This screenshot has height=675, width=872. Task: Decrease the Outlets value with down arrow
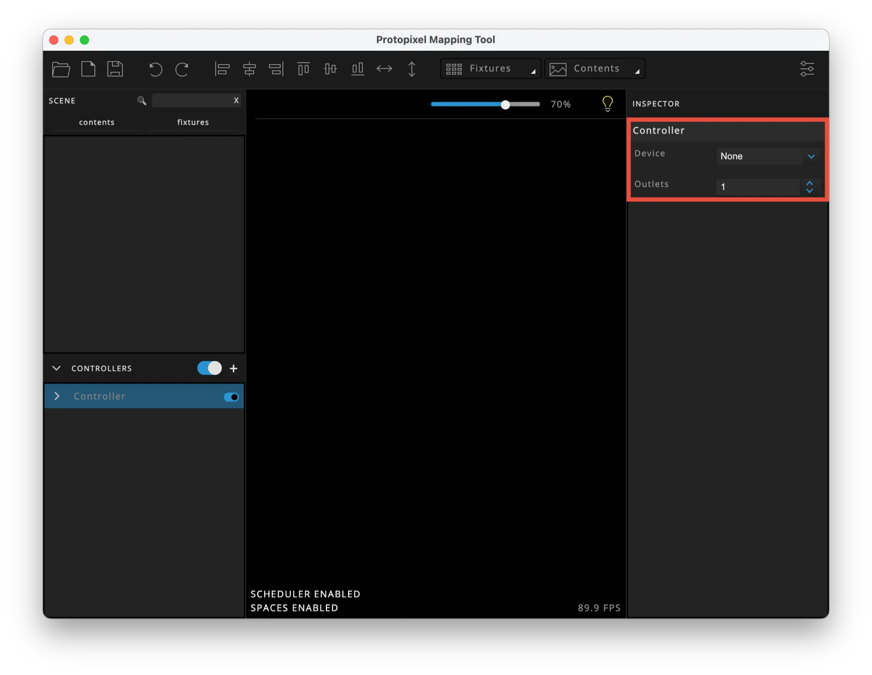[809, 191]
